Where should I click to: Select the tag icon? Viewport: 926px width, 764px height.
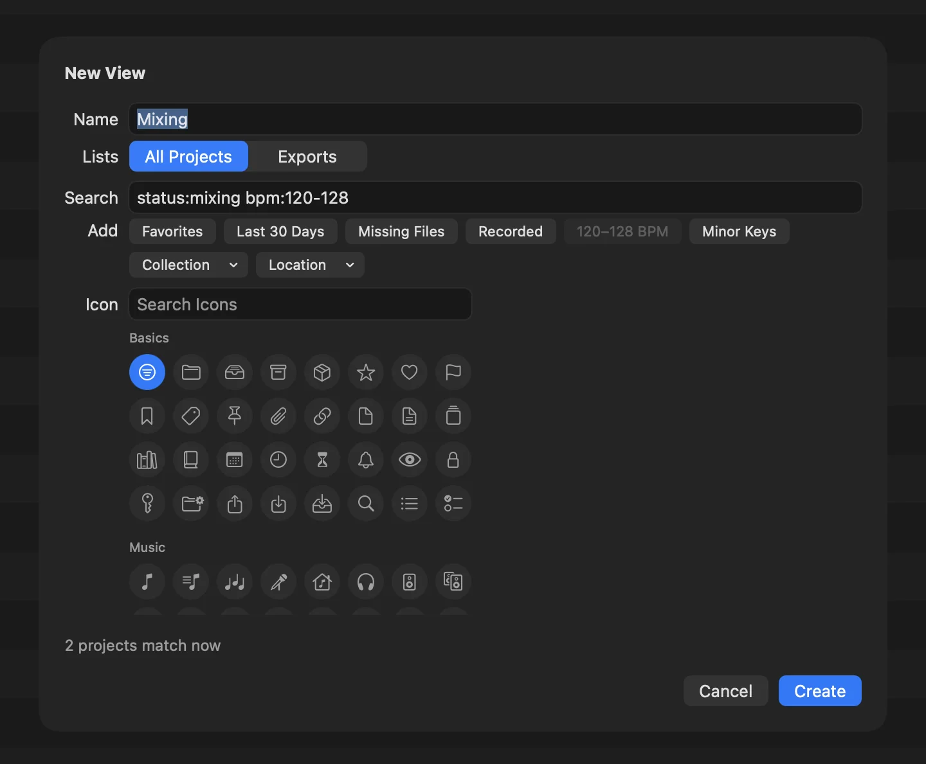tap(191, 416)
